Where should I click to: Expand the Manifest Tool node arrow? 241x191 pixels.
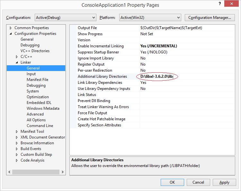click(x=17, y=131)
